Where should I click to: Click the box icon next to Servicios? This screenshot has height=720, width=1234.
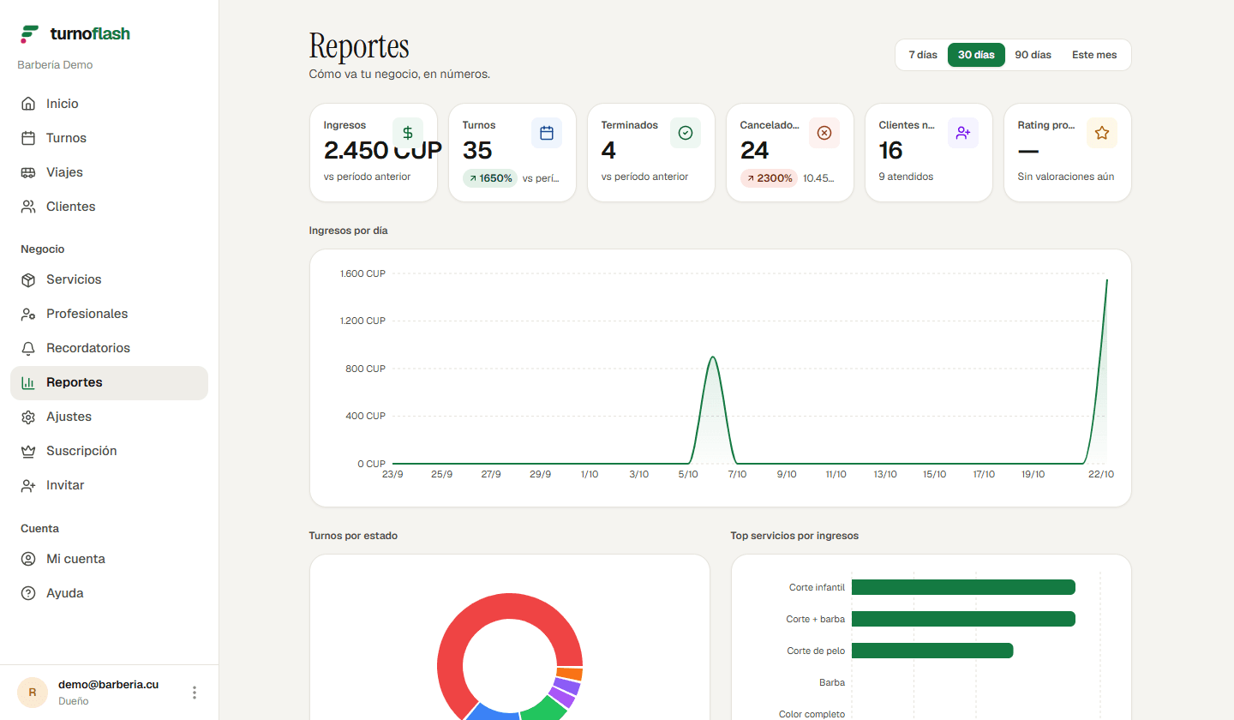coord(28,279)
